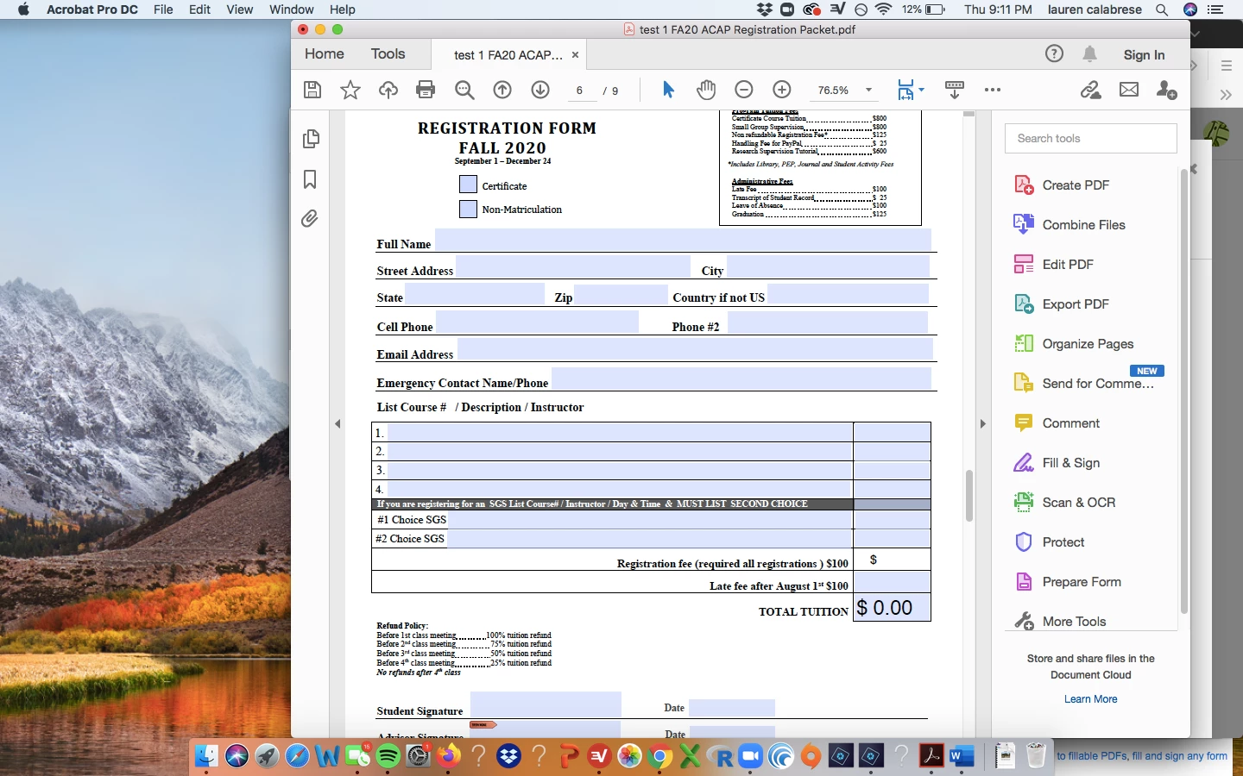Open the bookmarks panel icon
The width and height of the screenshot is (1243, 776).
(x=310, y=179)
